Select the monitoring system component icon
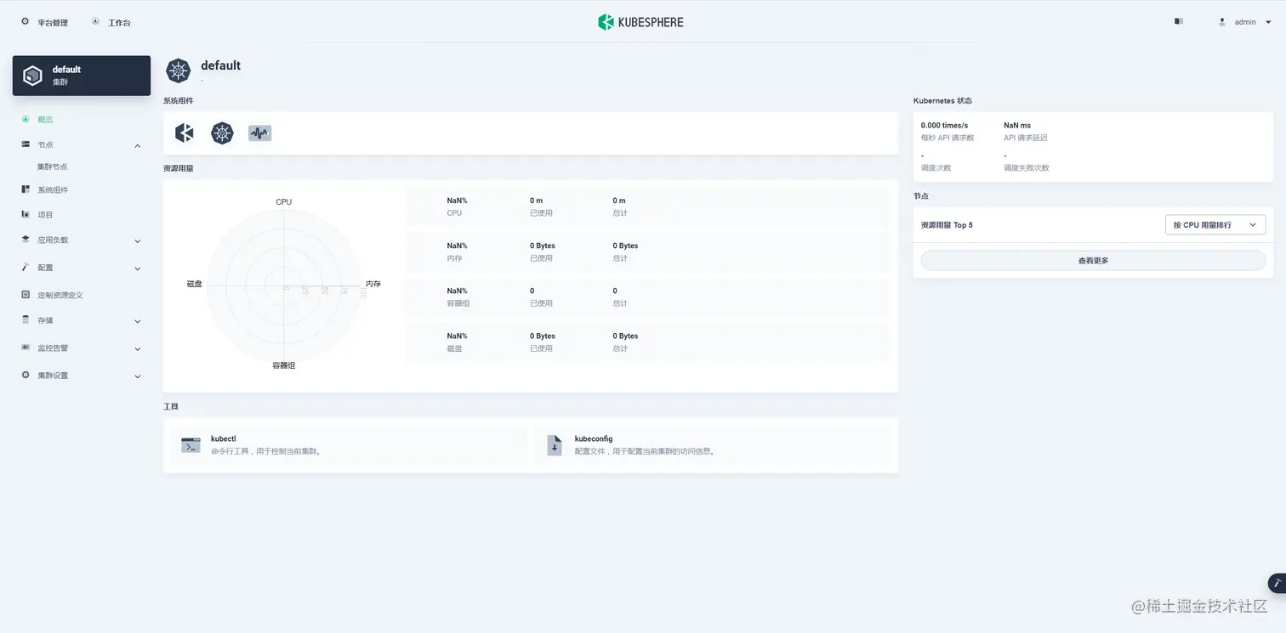This screenshot has height=633, width=1286. (259, 133)
